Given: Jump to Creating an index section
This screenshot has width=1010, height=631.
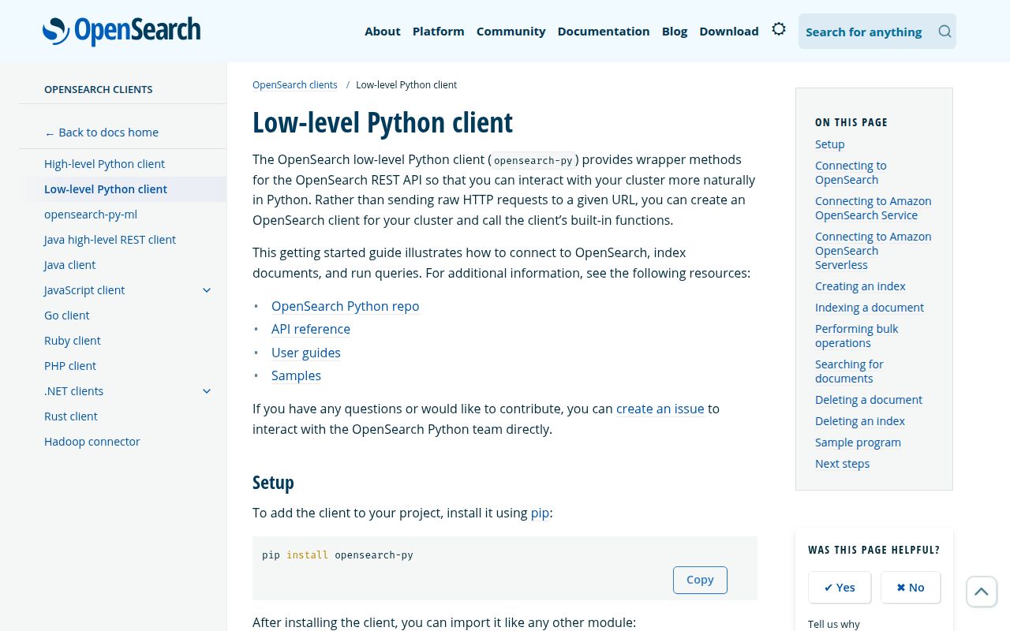Looking at the screenshot, I should [860, 286].
